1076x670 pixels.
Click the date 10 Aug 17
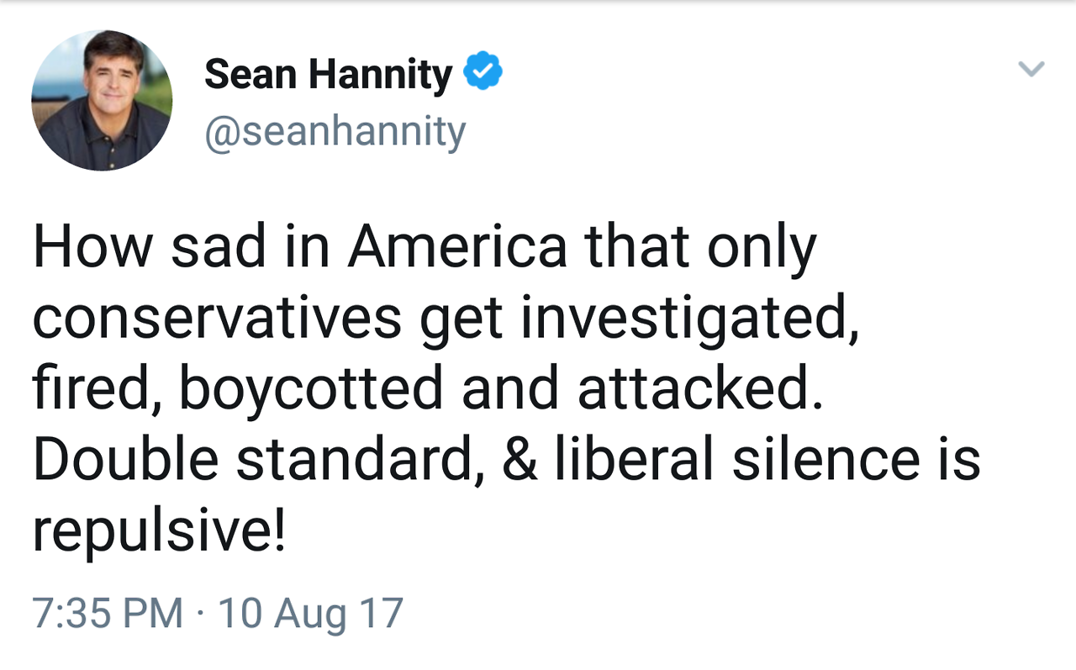click(311, 613)
